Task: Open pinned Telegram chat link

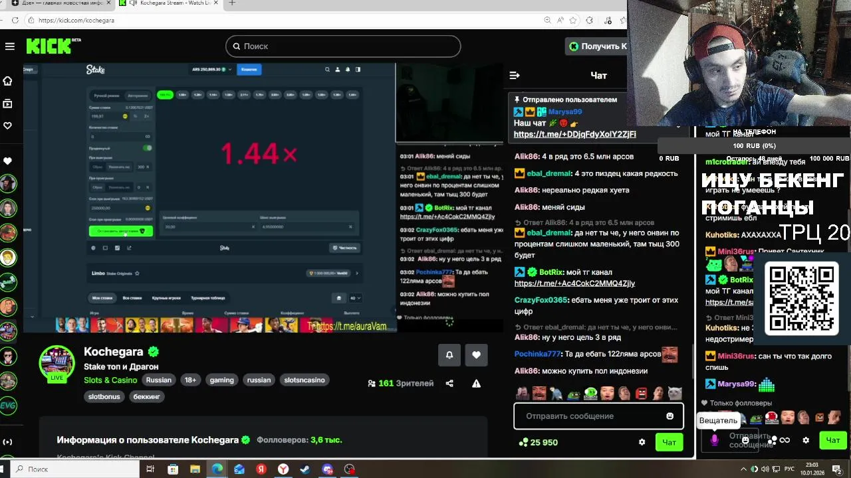Action: [x=574, y=134]
